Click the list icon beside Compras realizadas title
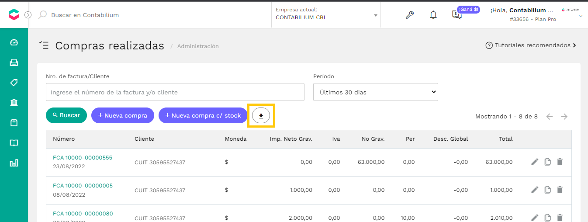 (44, 45)
